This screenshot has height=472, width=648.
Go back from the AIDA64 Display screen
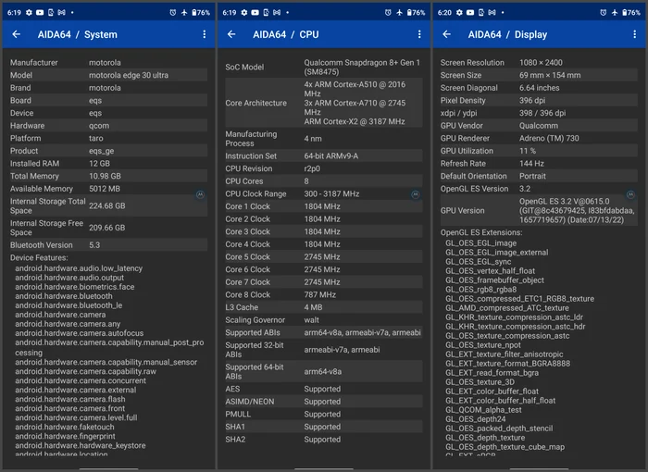pyautogui.click(x=447, y=34)
